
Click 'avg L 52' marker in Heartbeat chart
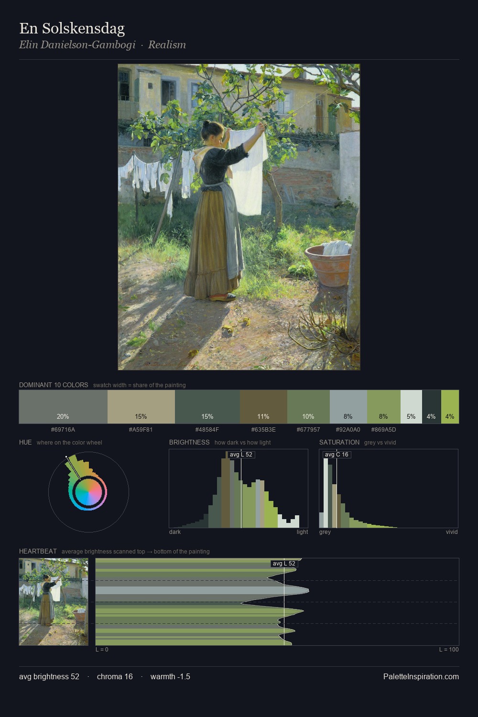click(x=284, y=564)
